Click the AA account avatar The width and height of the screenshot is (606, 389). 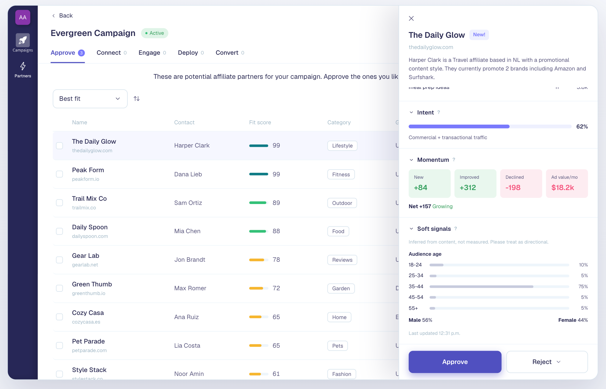tap(23, 17)
